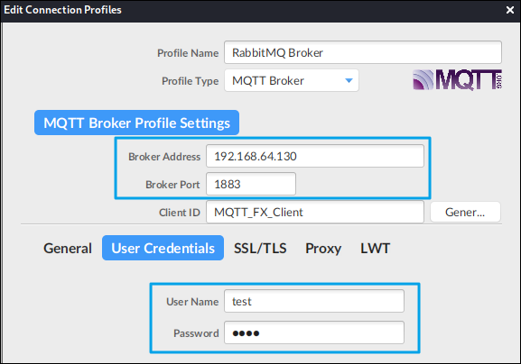Click the Profile Type label

click(190, 81)
